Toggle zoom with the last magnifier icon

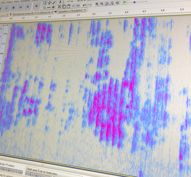pos(117,3)
